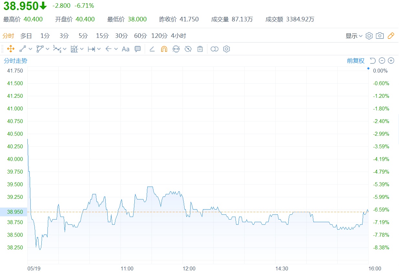Zoom in the chart with plus icon
The image size is (399, 273).
coord(391,61)
